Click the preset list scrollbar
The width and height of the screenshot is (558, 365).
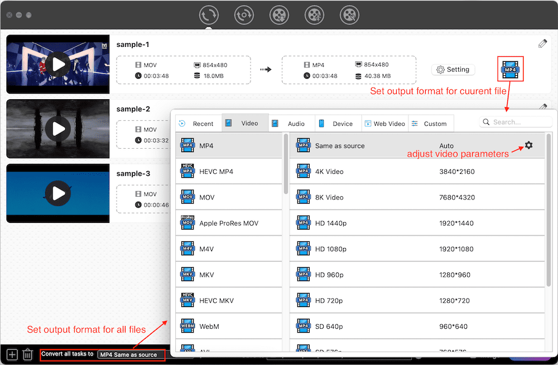click(549, 210)
